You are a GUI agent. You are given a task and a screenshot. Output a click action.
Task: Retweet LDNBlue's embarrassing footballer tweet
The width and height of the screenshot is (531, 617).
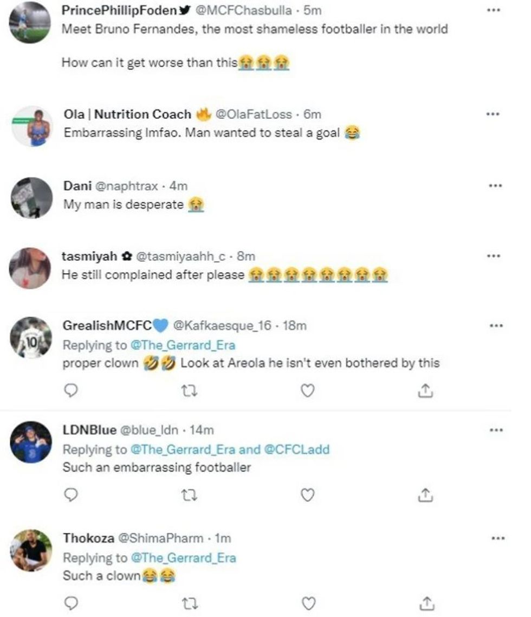(185, 494)
